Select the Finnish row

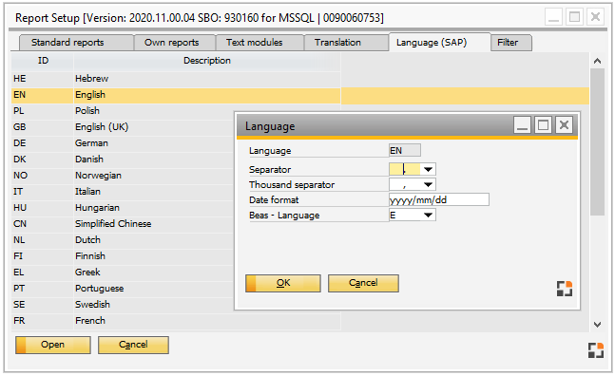point(123,256)
